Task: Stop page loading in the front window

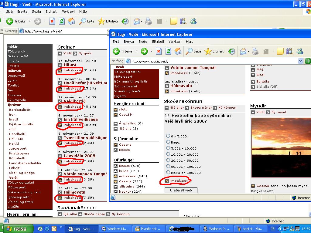Action: (159, 51)
